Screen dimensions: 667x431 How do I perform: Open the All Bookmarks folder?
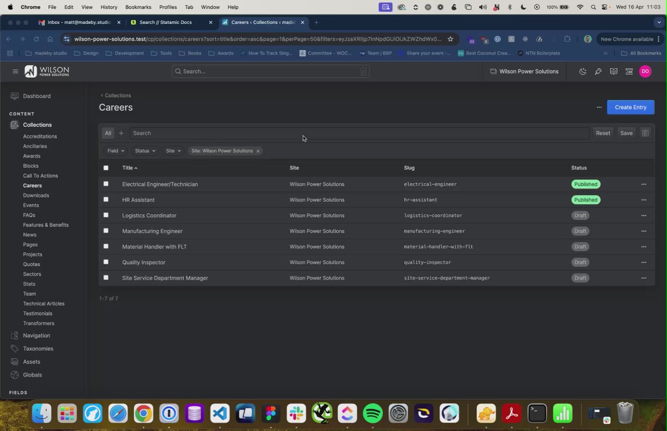641,54
